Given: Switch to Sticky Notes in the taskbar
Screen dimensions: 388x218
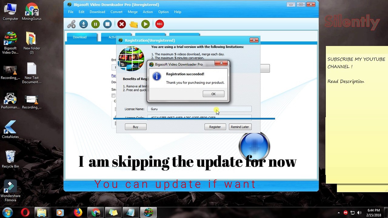Looking at the screenshot, I should [x=113, y=213].
